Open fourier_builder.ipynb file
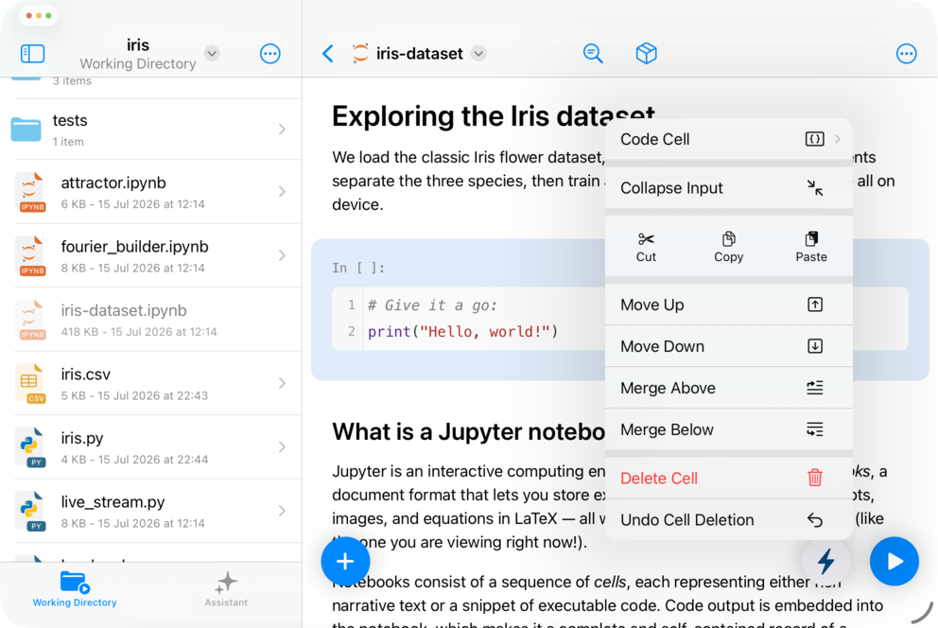The width and height of the screenshot is (938, 628). coord(150,256)
